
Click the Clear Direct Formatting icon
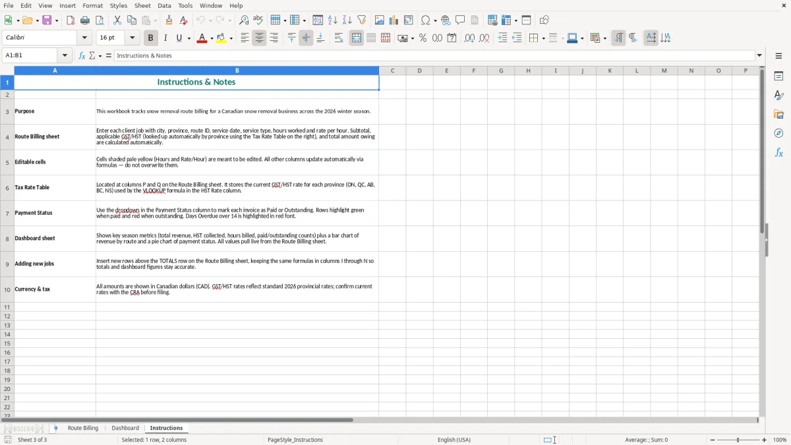point(184,20)
